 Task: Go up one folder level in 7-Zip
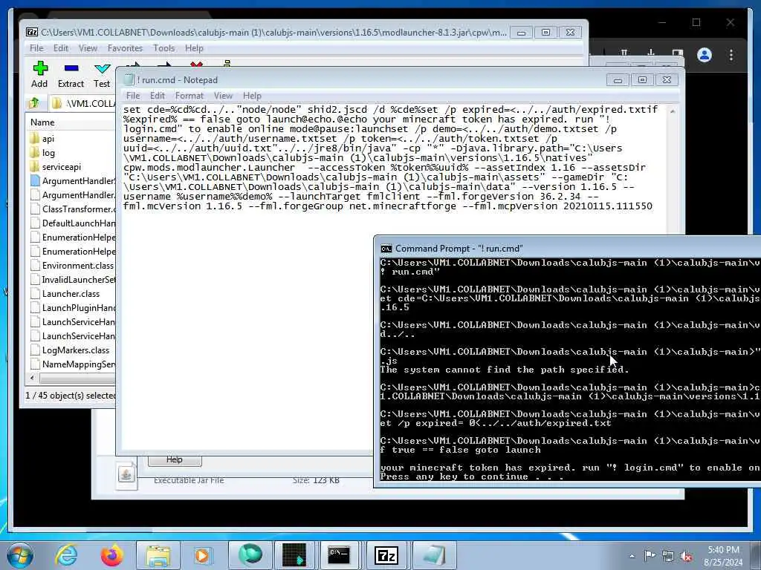click(x=34, y=102)
